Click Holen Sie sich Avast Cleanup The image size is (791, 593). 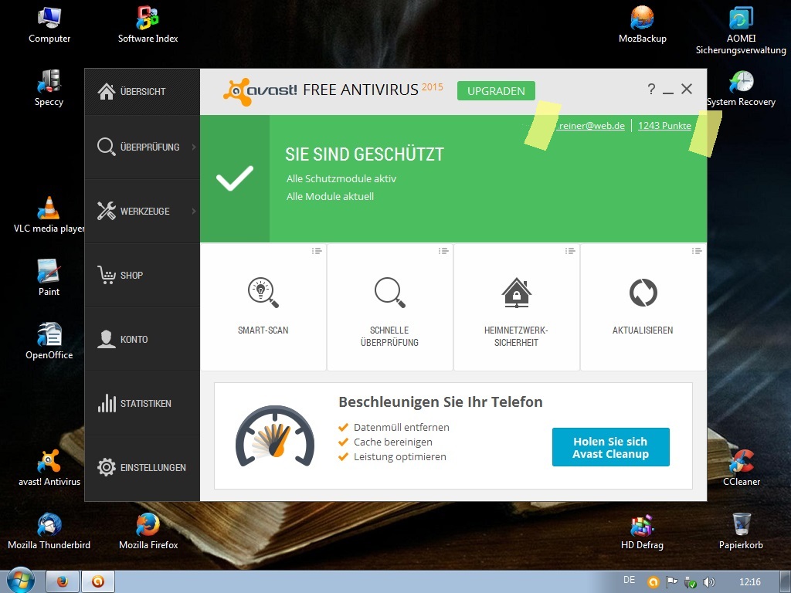coord(610,447)
